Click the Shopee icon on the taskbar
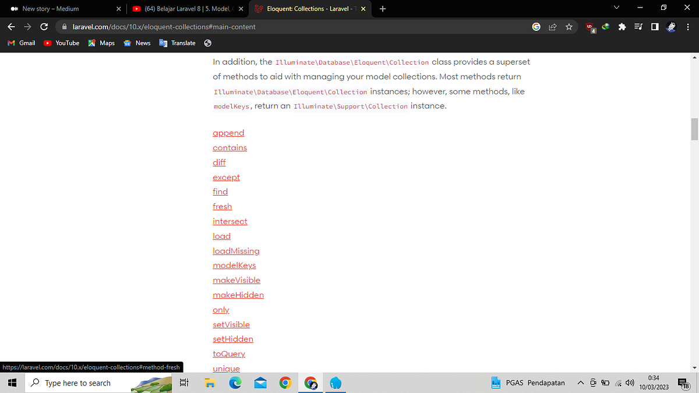Viewport: 699px width, 393px height. (x=336, y=383)
